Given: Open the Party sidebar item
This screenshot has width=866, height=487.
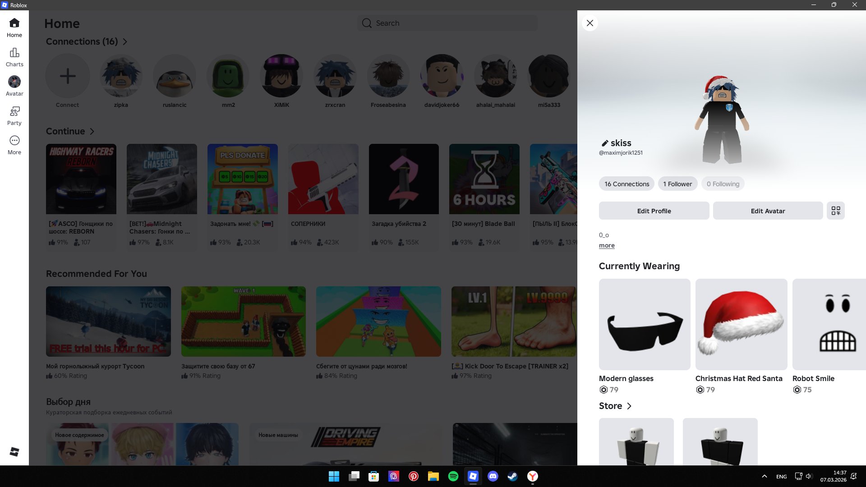Looking at the screenshot, I should pos(14,116).
